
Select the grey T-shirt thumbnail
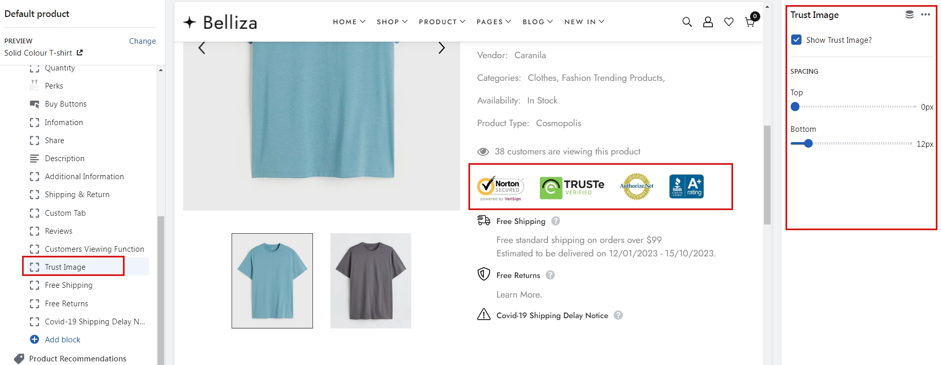371,281
